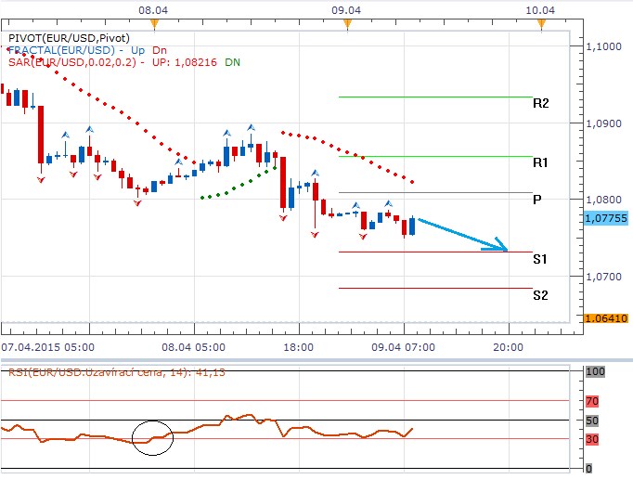Select the R1 resistance level label
The width and height of the screenshot is (633, 479).
pos(540,162)
